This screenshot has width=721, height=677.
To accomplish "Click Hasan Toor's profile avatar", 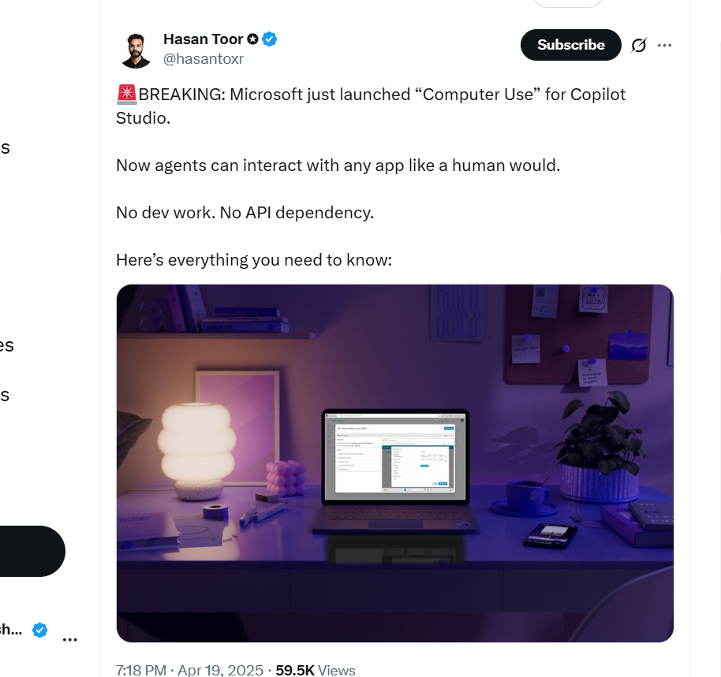I will coord(136,49).
